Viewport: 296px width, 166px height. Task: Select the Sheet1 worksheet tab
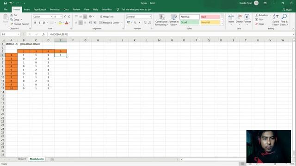click(22, 159)
